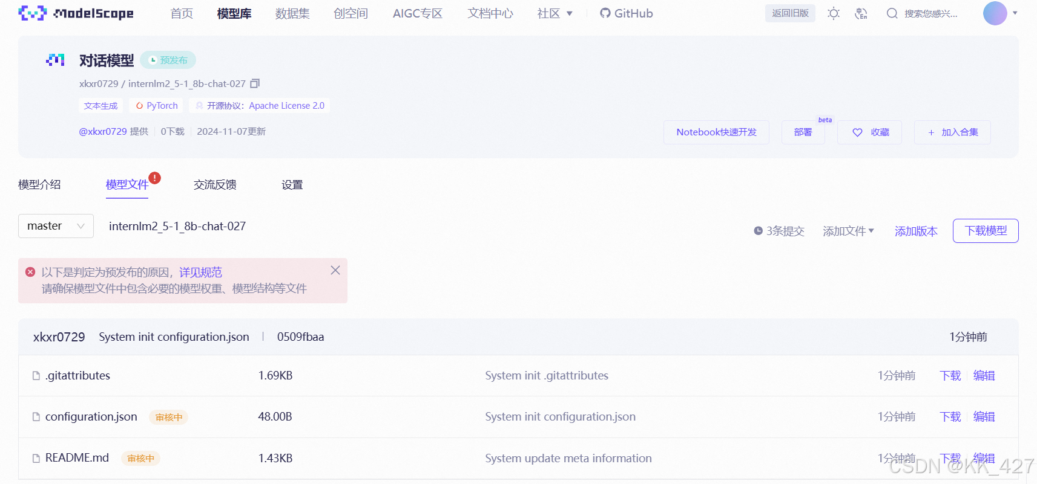Open the configuration.json file
The height and width of the screenshot is (484, 1037).
click(x=91, y=417)
